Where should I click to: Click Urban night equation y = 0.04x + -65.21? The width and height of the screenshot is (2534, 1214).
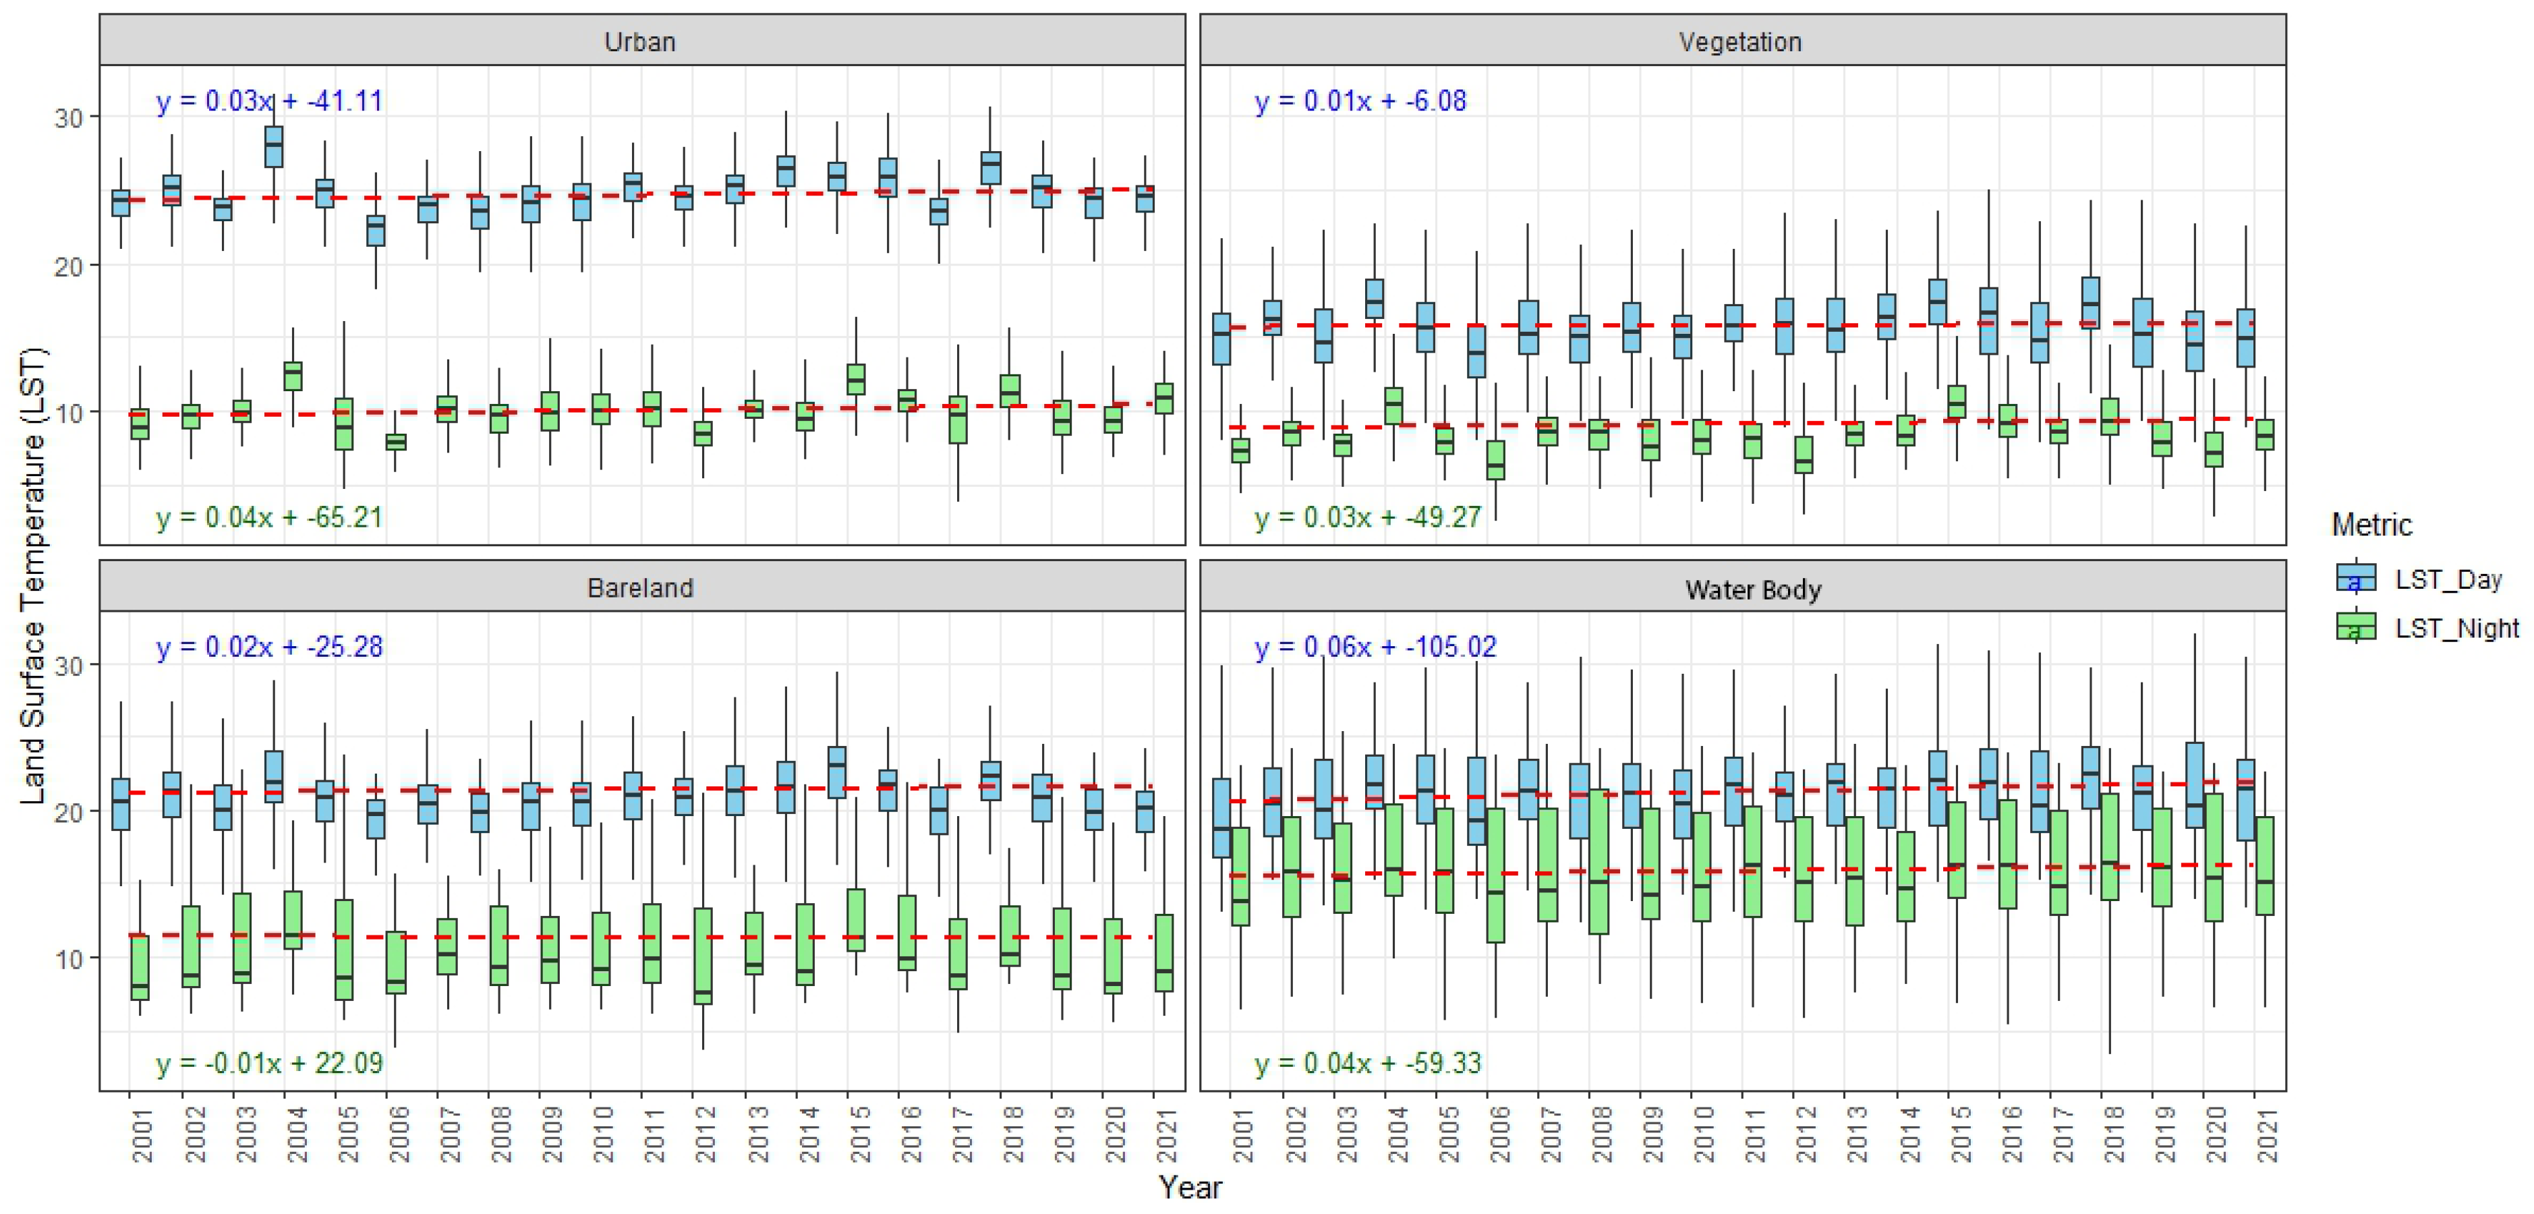tap(268, 517)
